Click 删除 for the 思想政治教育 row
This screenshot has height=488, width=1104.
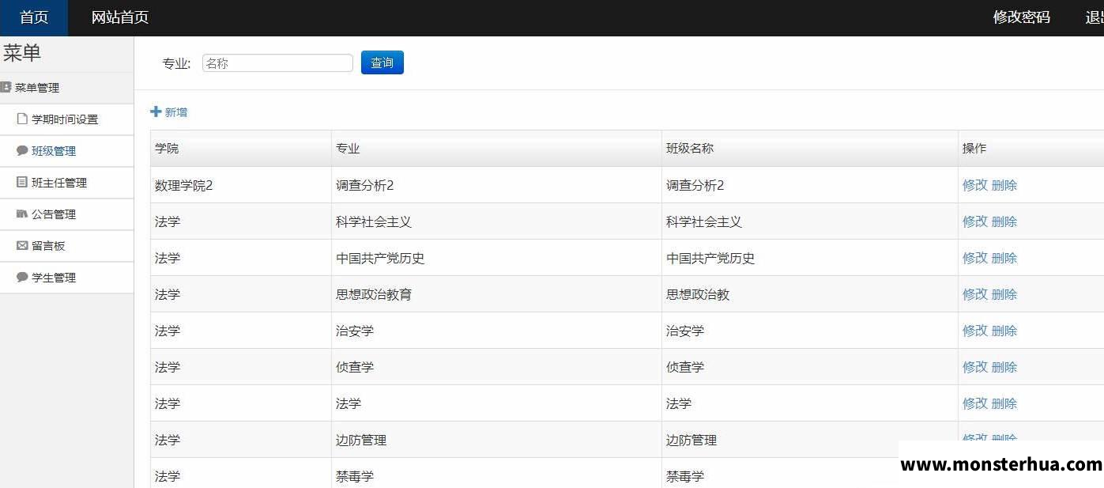click(1004, 294)
